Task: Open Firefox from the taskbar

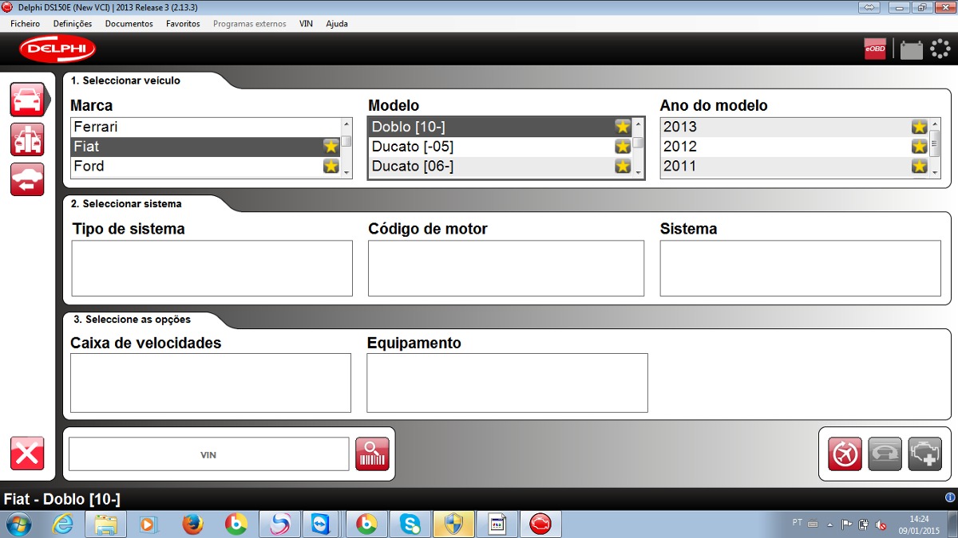Action: click(192, 524)
